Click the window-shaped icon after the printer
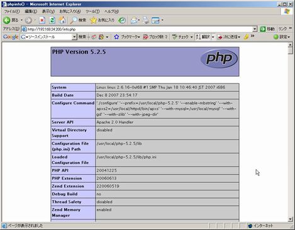295x230 pixels. coord(155,20)
